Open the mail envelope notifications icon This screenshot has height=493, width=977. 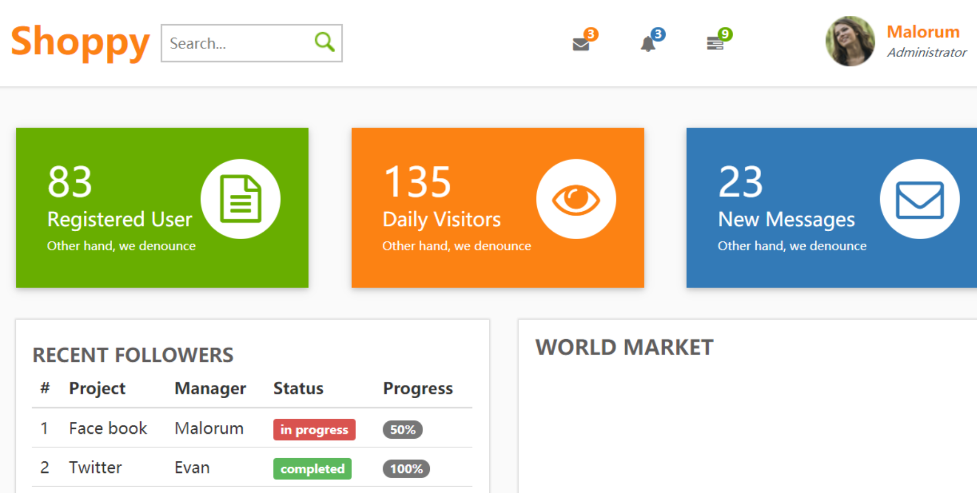581,43
